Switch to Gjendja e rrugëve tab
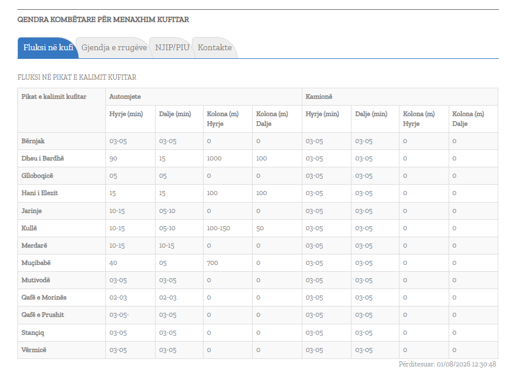The height and width of the screenshot is (378, 518). pyautogui.click(x=114, y=47)
